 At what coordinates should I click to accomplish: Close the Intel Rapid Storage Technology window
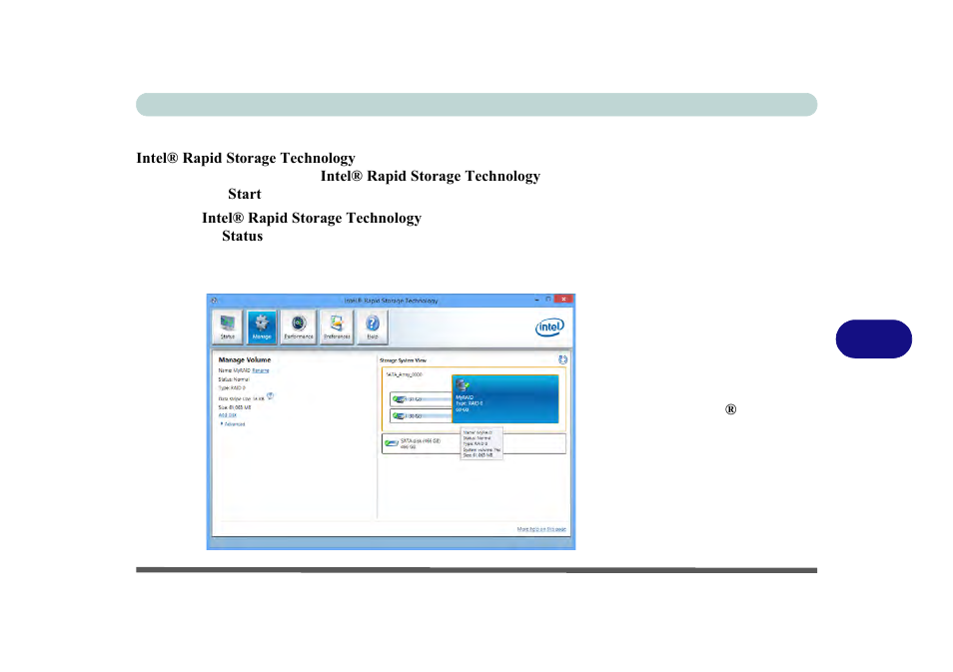[x=564, y=299]
